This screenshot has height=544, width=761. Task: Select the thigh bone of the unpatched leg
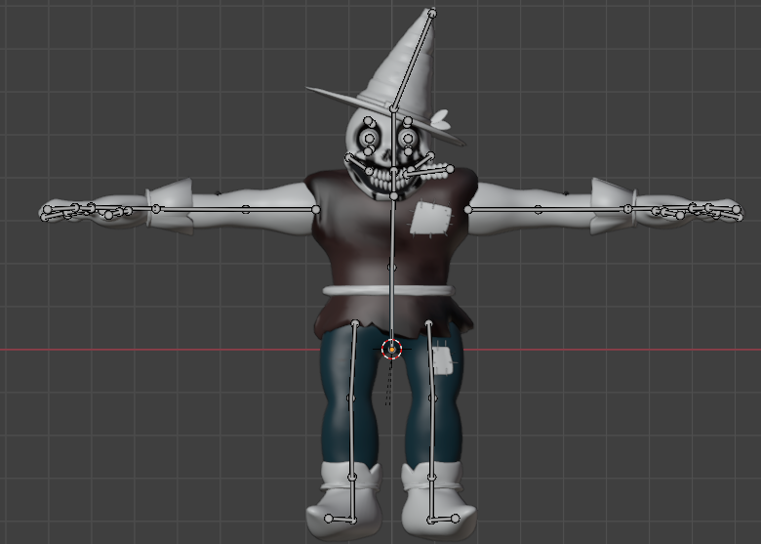coord(353,361)
